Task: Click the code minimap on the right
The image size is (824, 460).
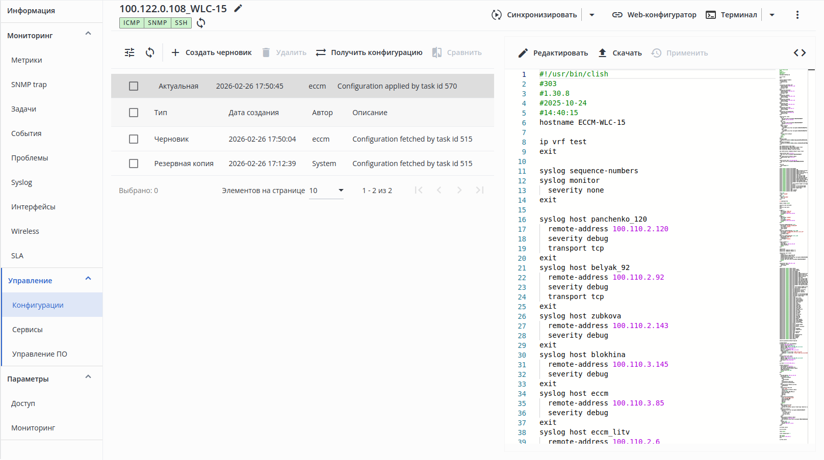Action: point(793,255)
